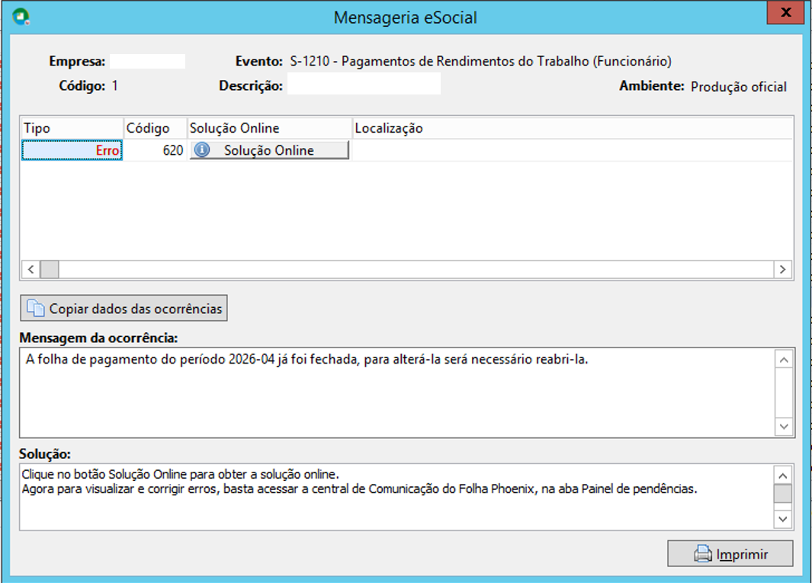Click the grid horizontal scrollbar right arrow
Image resolution: width=812 pixels, height=583 pixels.
[x=782, y=269]
